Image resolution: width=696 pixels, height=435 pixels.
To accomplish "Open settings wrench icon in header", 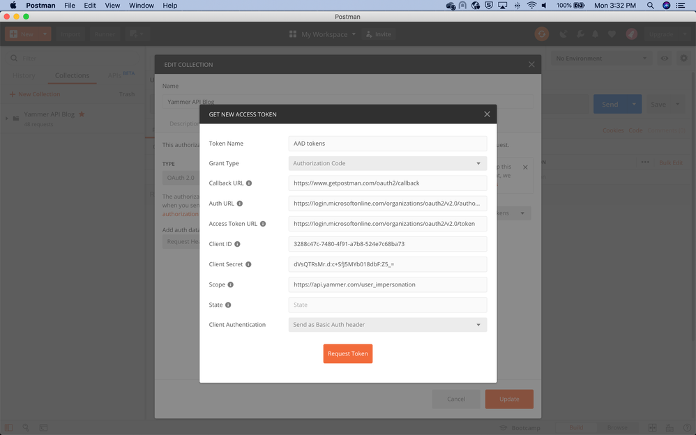I will coord(580,34).
